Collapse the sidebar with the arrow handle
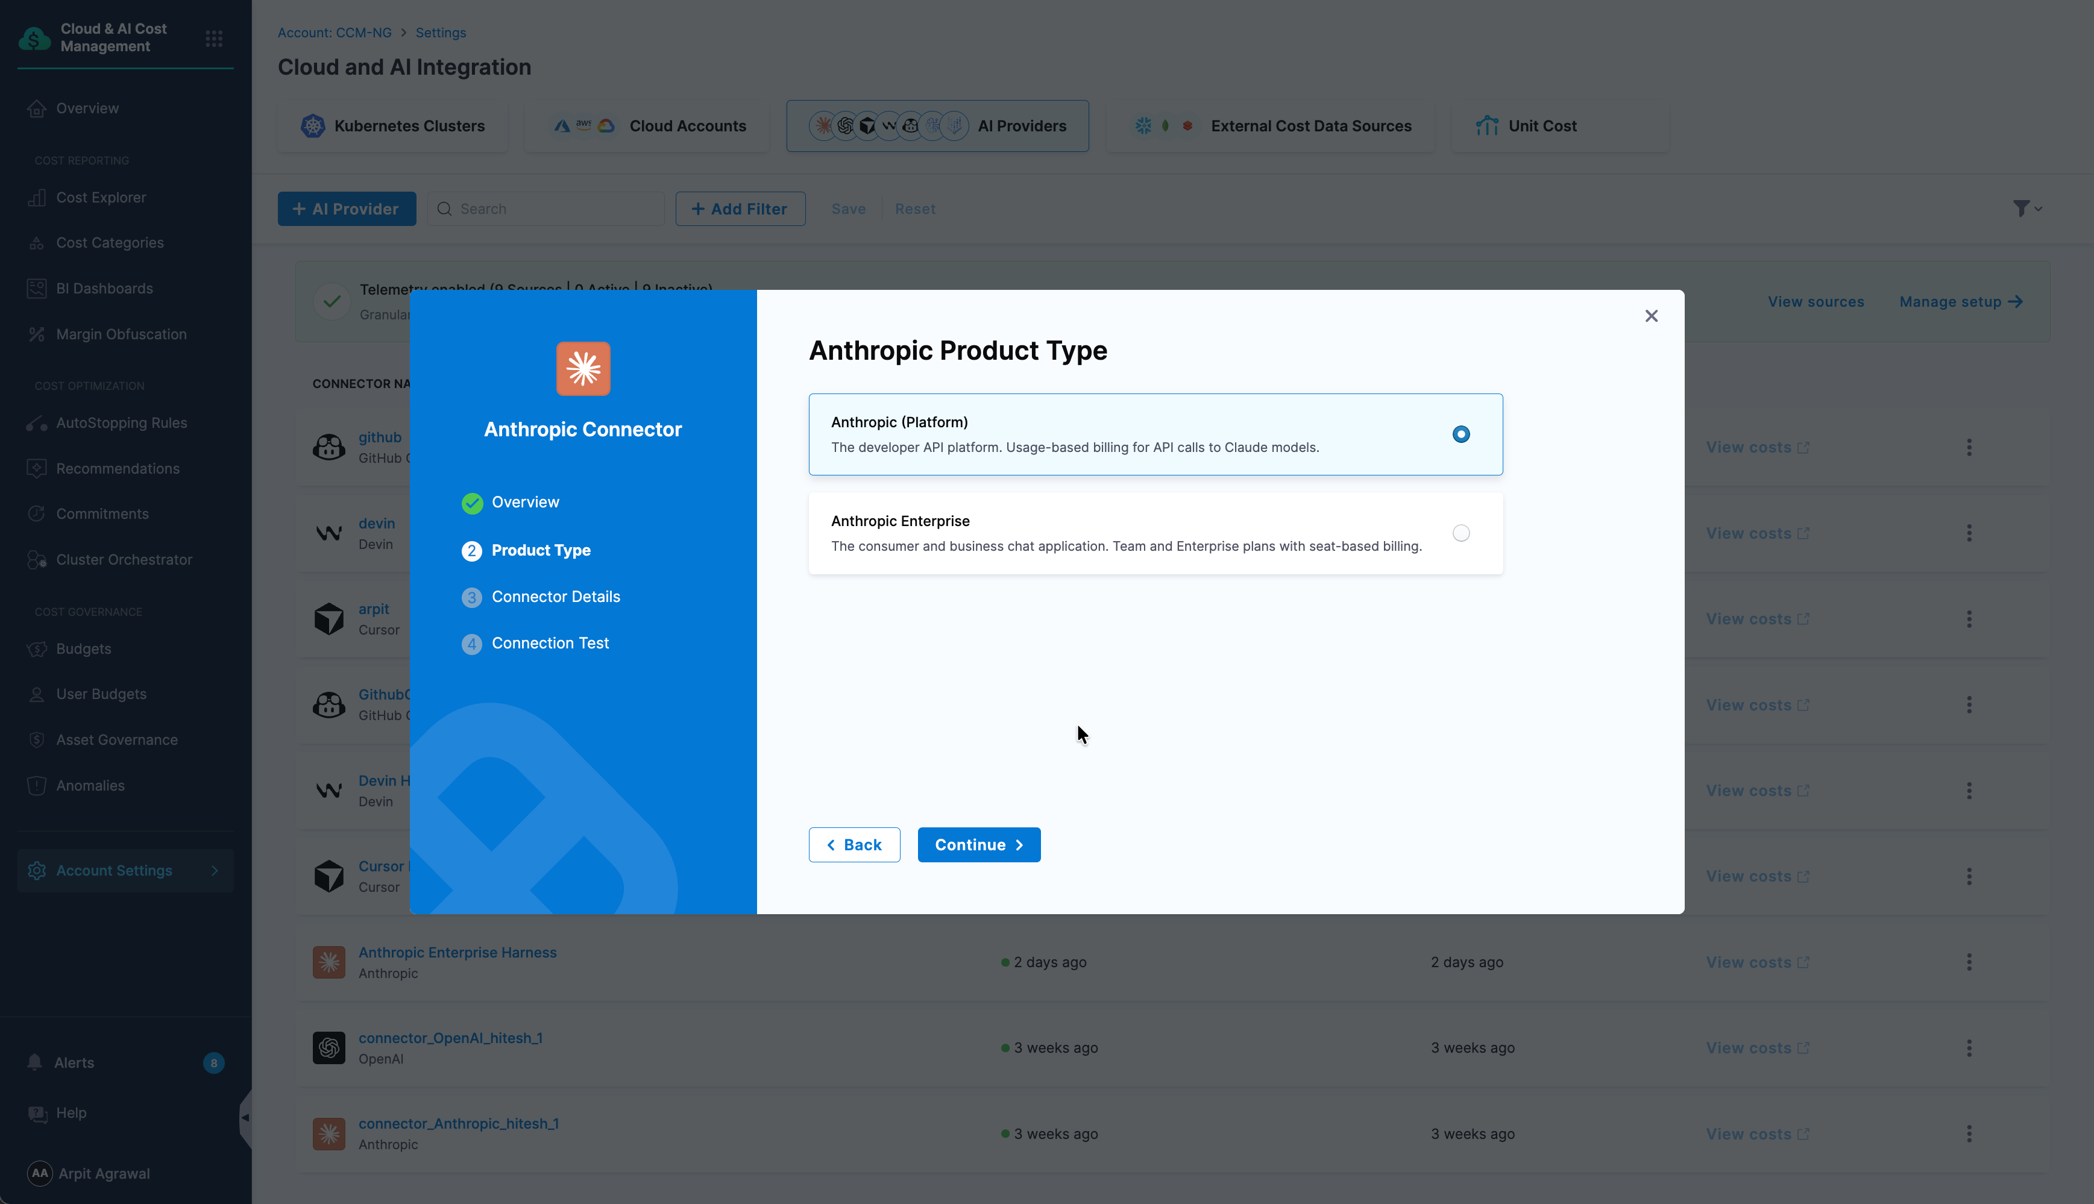This screenshot has height=1204, width=2094. pos(245,1117)
